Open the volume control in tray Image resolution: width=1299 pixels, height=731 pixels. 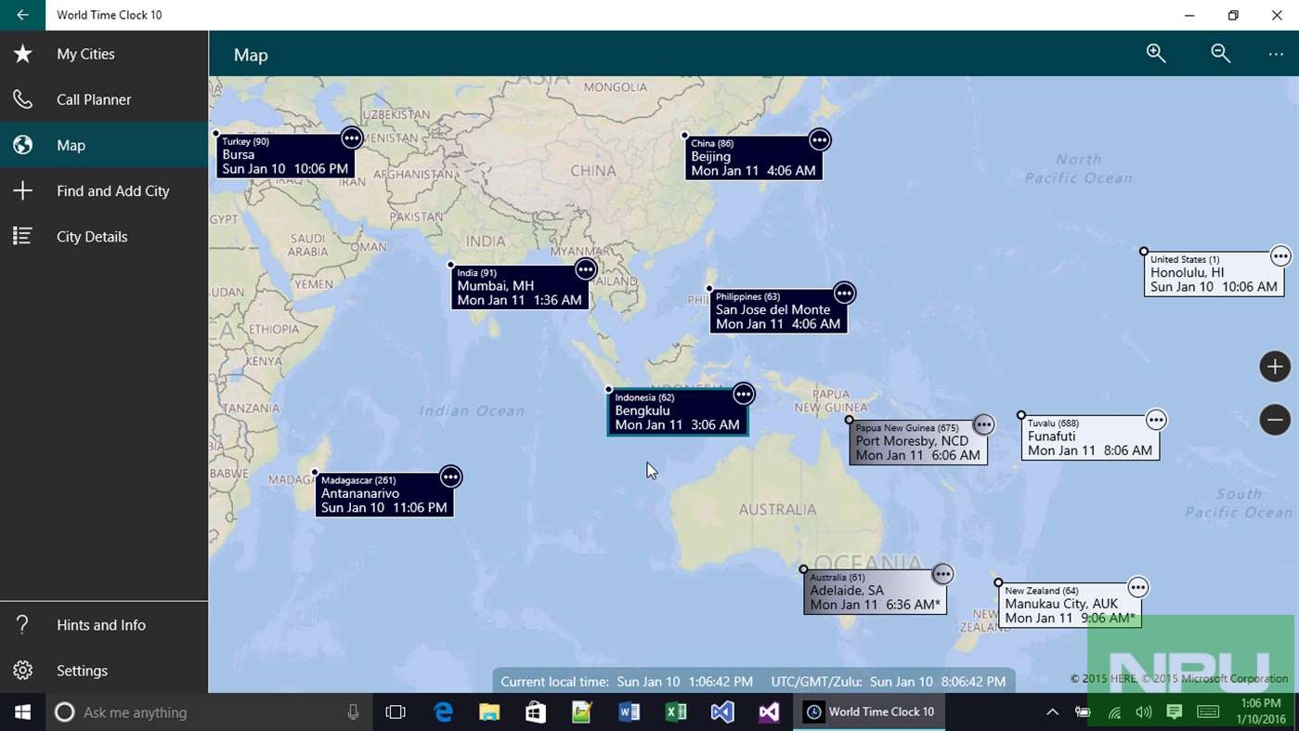coord(1144,712)
